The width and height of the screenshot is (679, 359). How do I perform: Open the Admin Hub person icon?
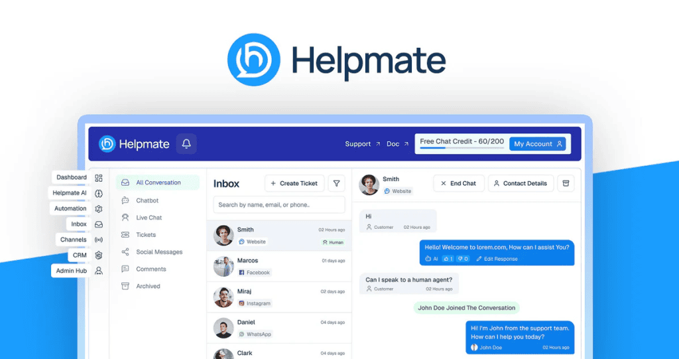pos(99,271)
